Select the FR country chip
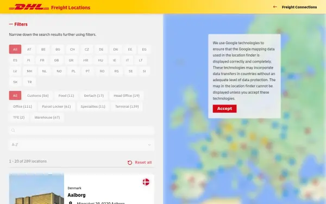326x204 pixels. [x=42, y=60]
